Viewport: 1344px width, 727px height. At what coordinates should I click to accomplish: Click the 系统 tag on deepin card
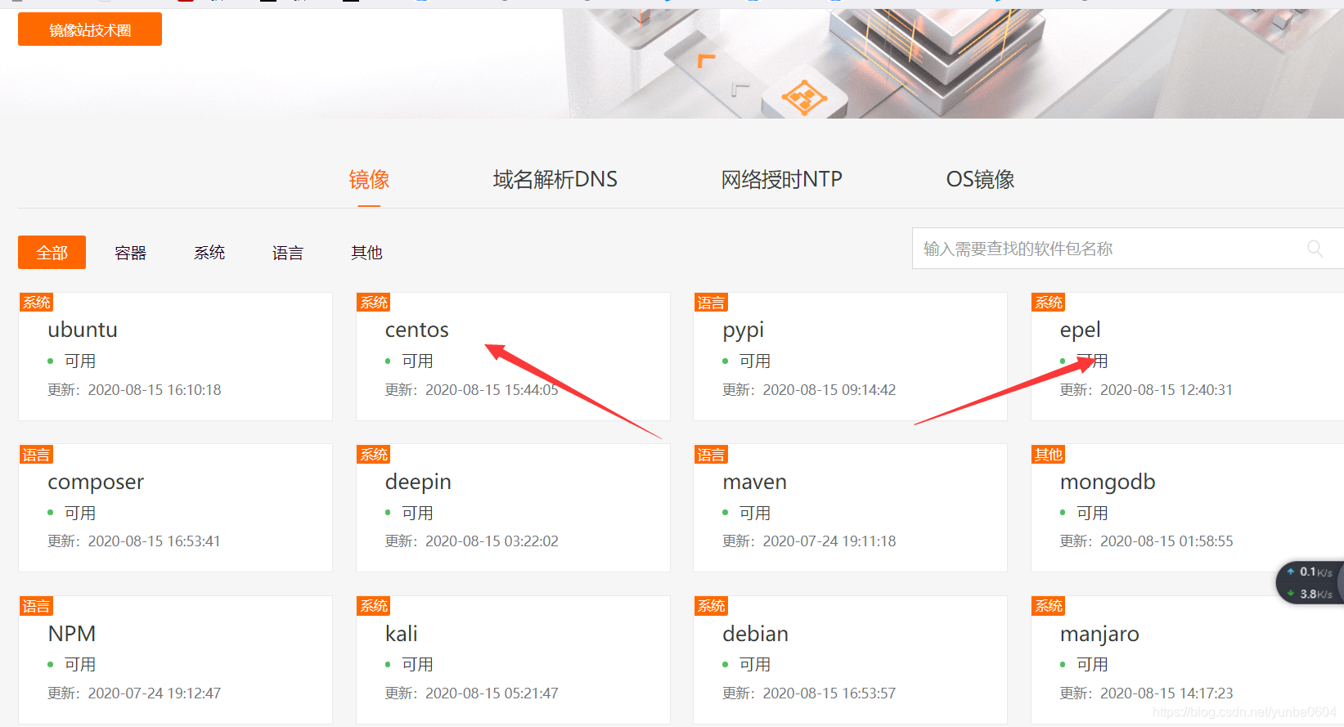coord(374,455)
